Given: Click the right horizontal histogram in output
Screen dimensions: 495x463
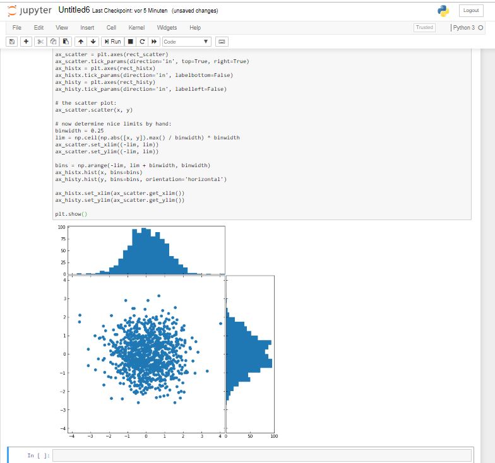Looking at the screenshot, I should (250, 355).
